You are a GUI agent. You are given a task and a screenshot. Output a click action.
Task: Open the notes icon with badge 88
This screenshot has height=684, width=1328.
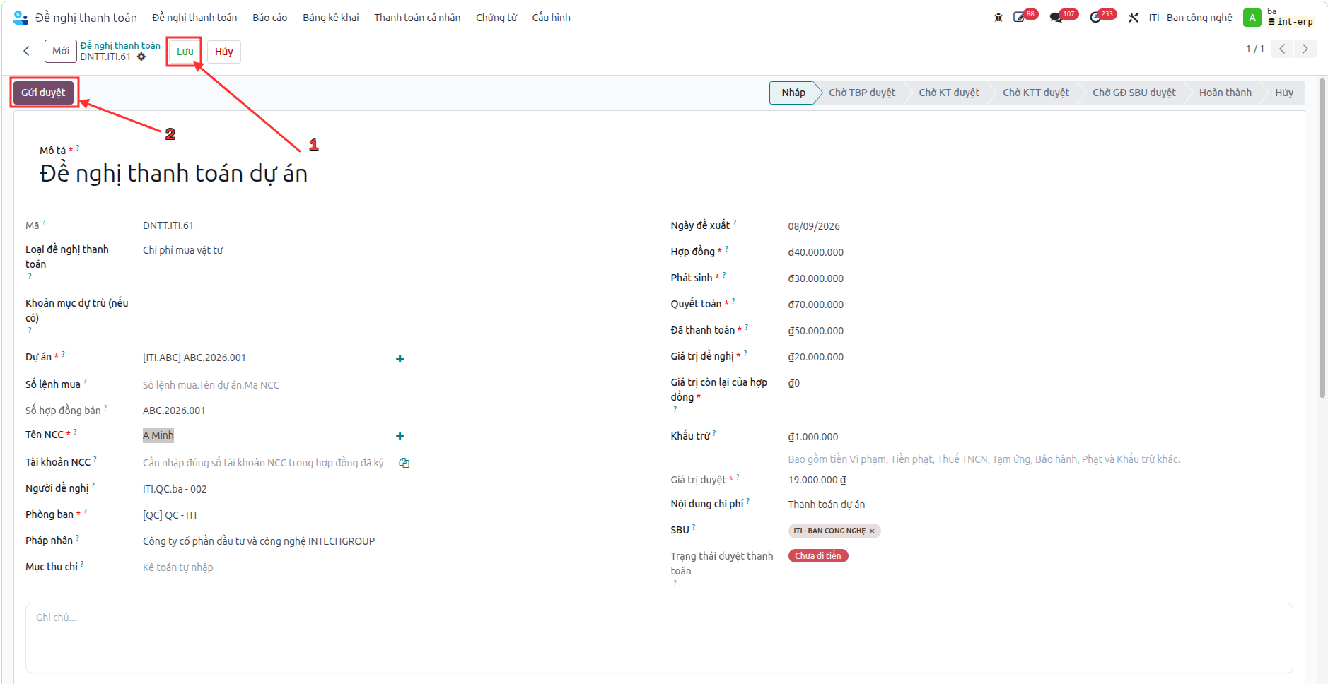[1019, 18]
